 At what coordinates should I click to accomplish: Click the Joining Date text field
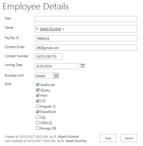pyautogui.click(x=57, y=66)
